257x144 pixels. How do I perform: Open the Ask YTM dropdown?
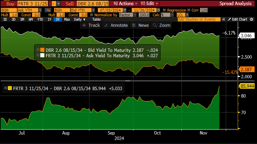coord(40,10)
